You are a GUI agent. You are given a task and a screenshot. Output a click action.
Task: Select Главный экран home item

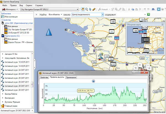(x=9, y=106)
